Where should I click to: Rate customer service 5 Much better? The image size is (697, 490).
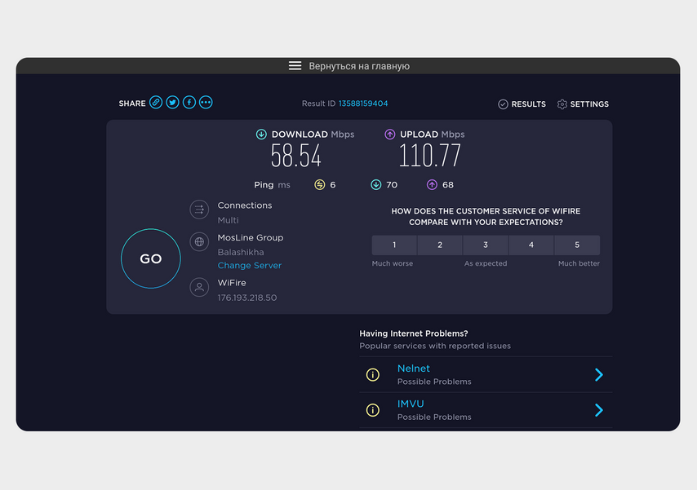pyautogui.click(x=577, y=245)
